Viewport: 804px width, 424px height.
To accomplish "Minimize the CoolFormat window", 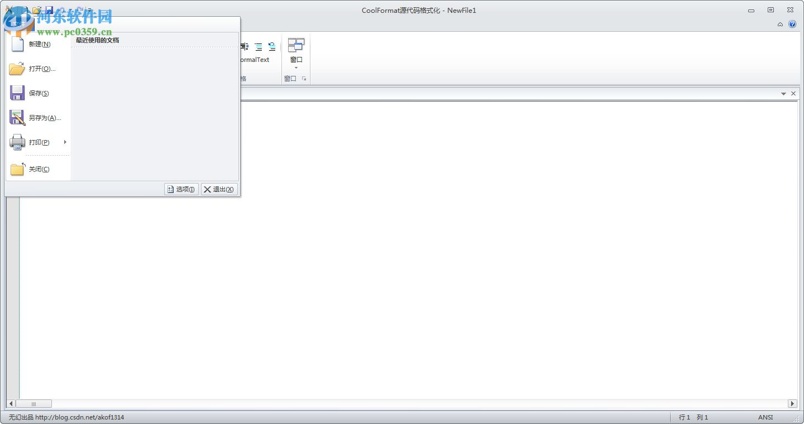I will click(x=752, y=10).
